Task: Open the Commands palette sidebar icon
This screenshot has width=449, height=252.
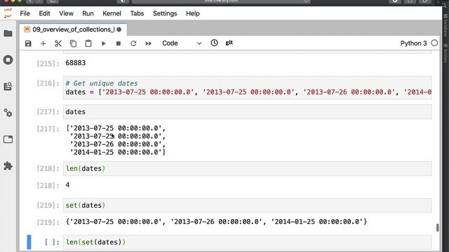Action: (x=8, y=113)
